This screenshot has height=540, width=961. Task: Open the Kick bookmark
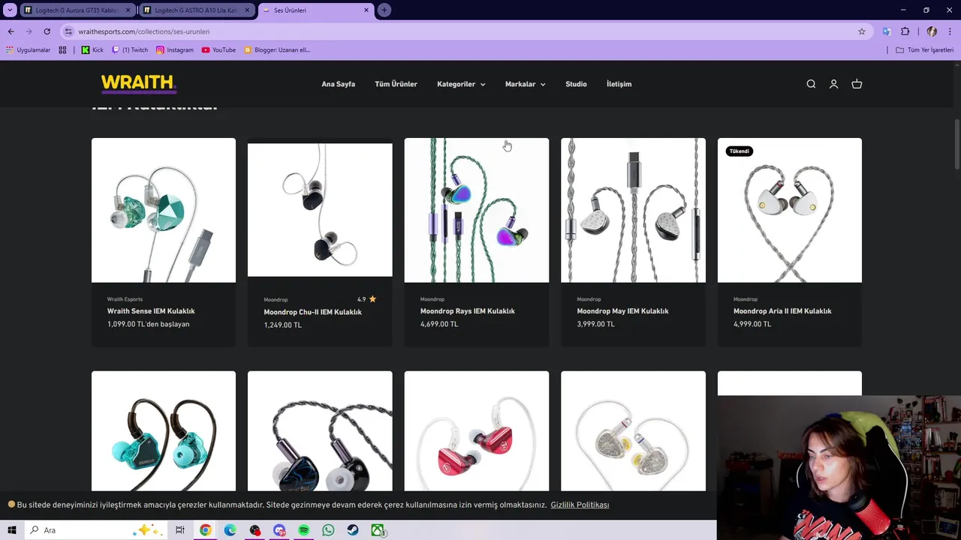pos(92,50)
